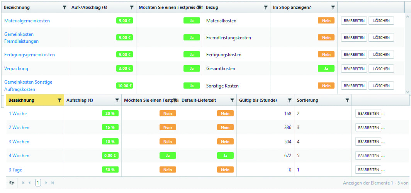Expand the 'Gültig bis (Stunde)' filter dropdown
Viewport: 411px width, 193px height.
point(290,100)
